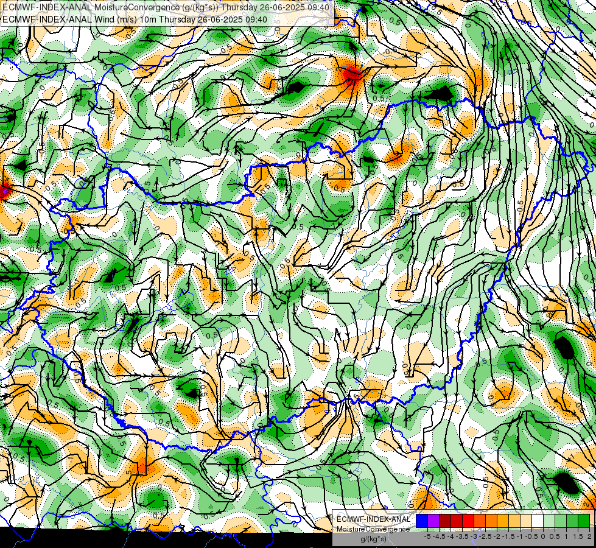
Task: Click the white legend color swatch
Action: (x=538, y=521)
